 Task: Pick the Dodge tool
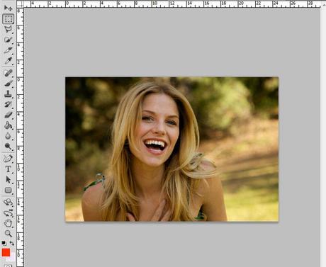click(x=8, y=147)
